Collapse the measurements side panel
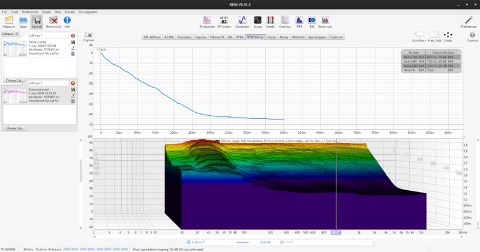Image resolution: width=480 pixels, height=252 pixels. [x=9, y=34]
